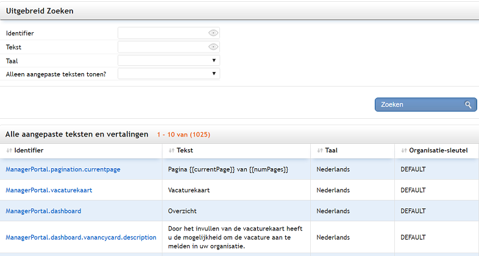The width and height of the screenshot is (479, 256).
Task: Open ManagerPortal.dashboard.vanancycard.description link
Action: coord(81,237)
